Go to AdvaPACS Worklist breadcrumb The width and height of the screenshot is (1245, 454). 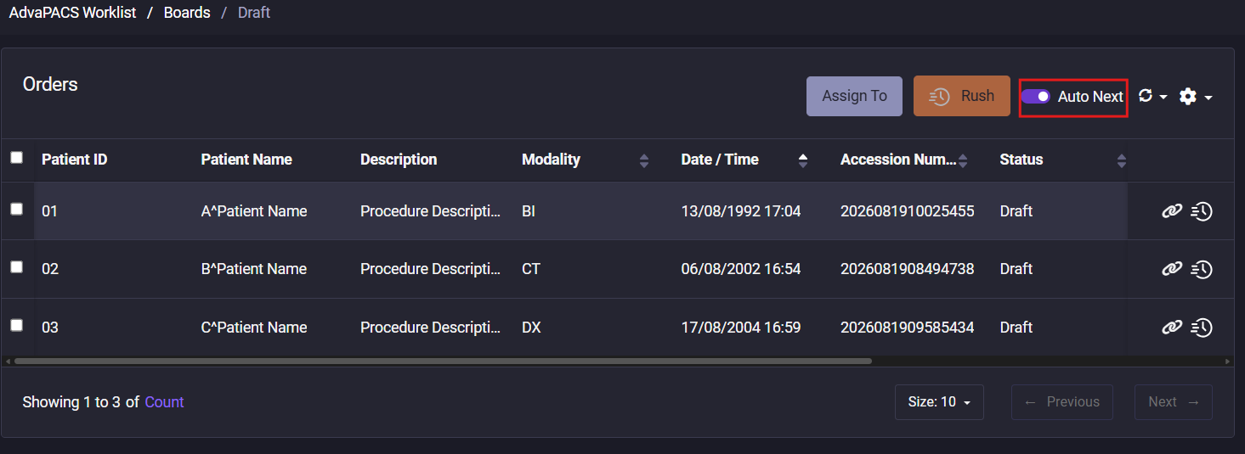click(72, 13)
